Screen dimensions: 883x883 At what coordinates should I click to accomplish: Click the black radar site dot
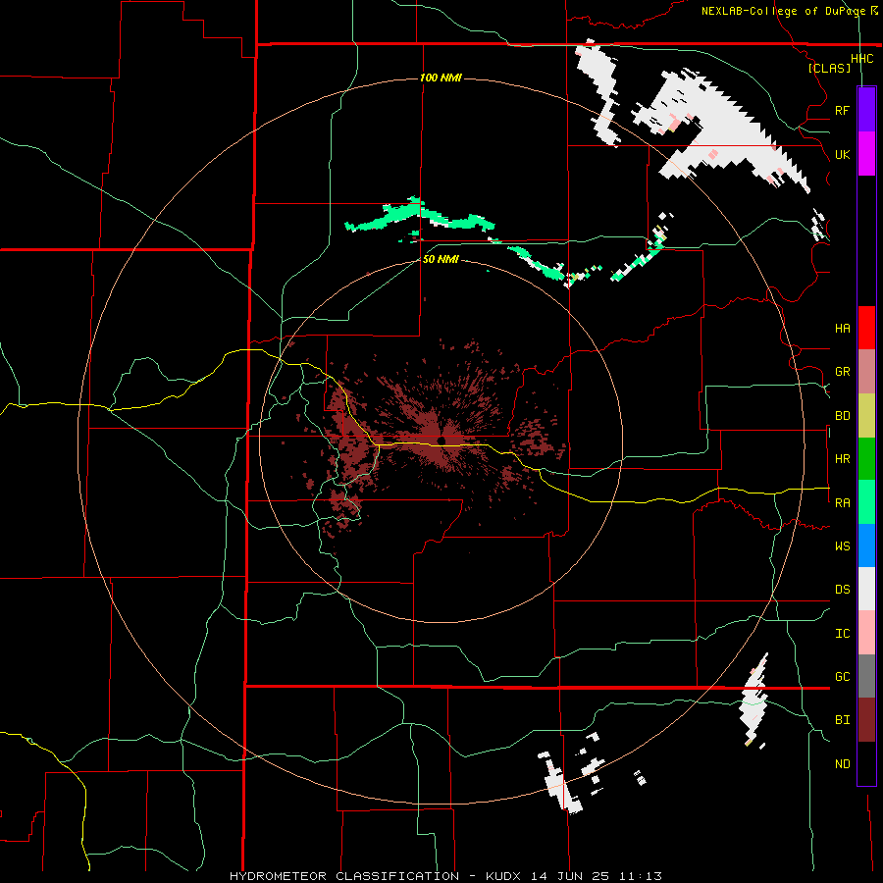pyautogui.click(x=441, y=441)
